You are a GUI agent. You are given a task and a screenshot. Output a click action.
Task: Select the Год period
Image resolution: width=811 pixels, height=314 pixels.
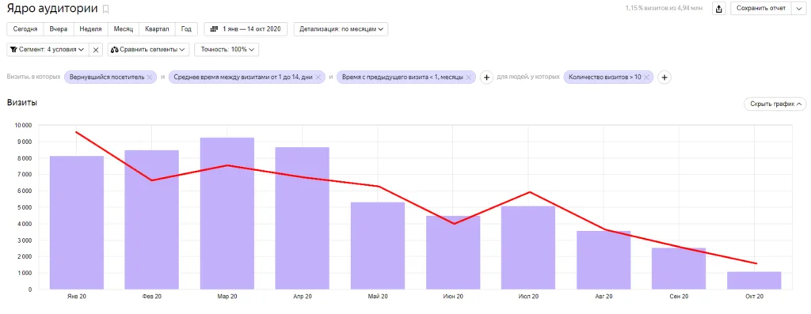tap(186, 29)
